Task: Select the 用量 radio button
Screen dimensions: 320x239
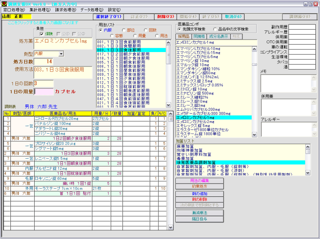Action: 135,36
